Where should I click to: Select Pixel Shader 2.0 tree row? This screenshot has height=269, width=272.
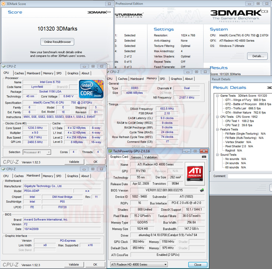coord(239,146)
